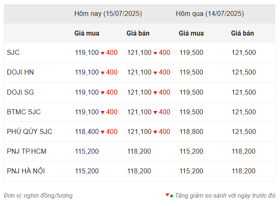Click the PNJ TP.HCM row label

coord(27,151)
